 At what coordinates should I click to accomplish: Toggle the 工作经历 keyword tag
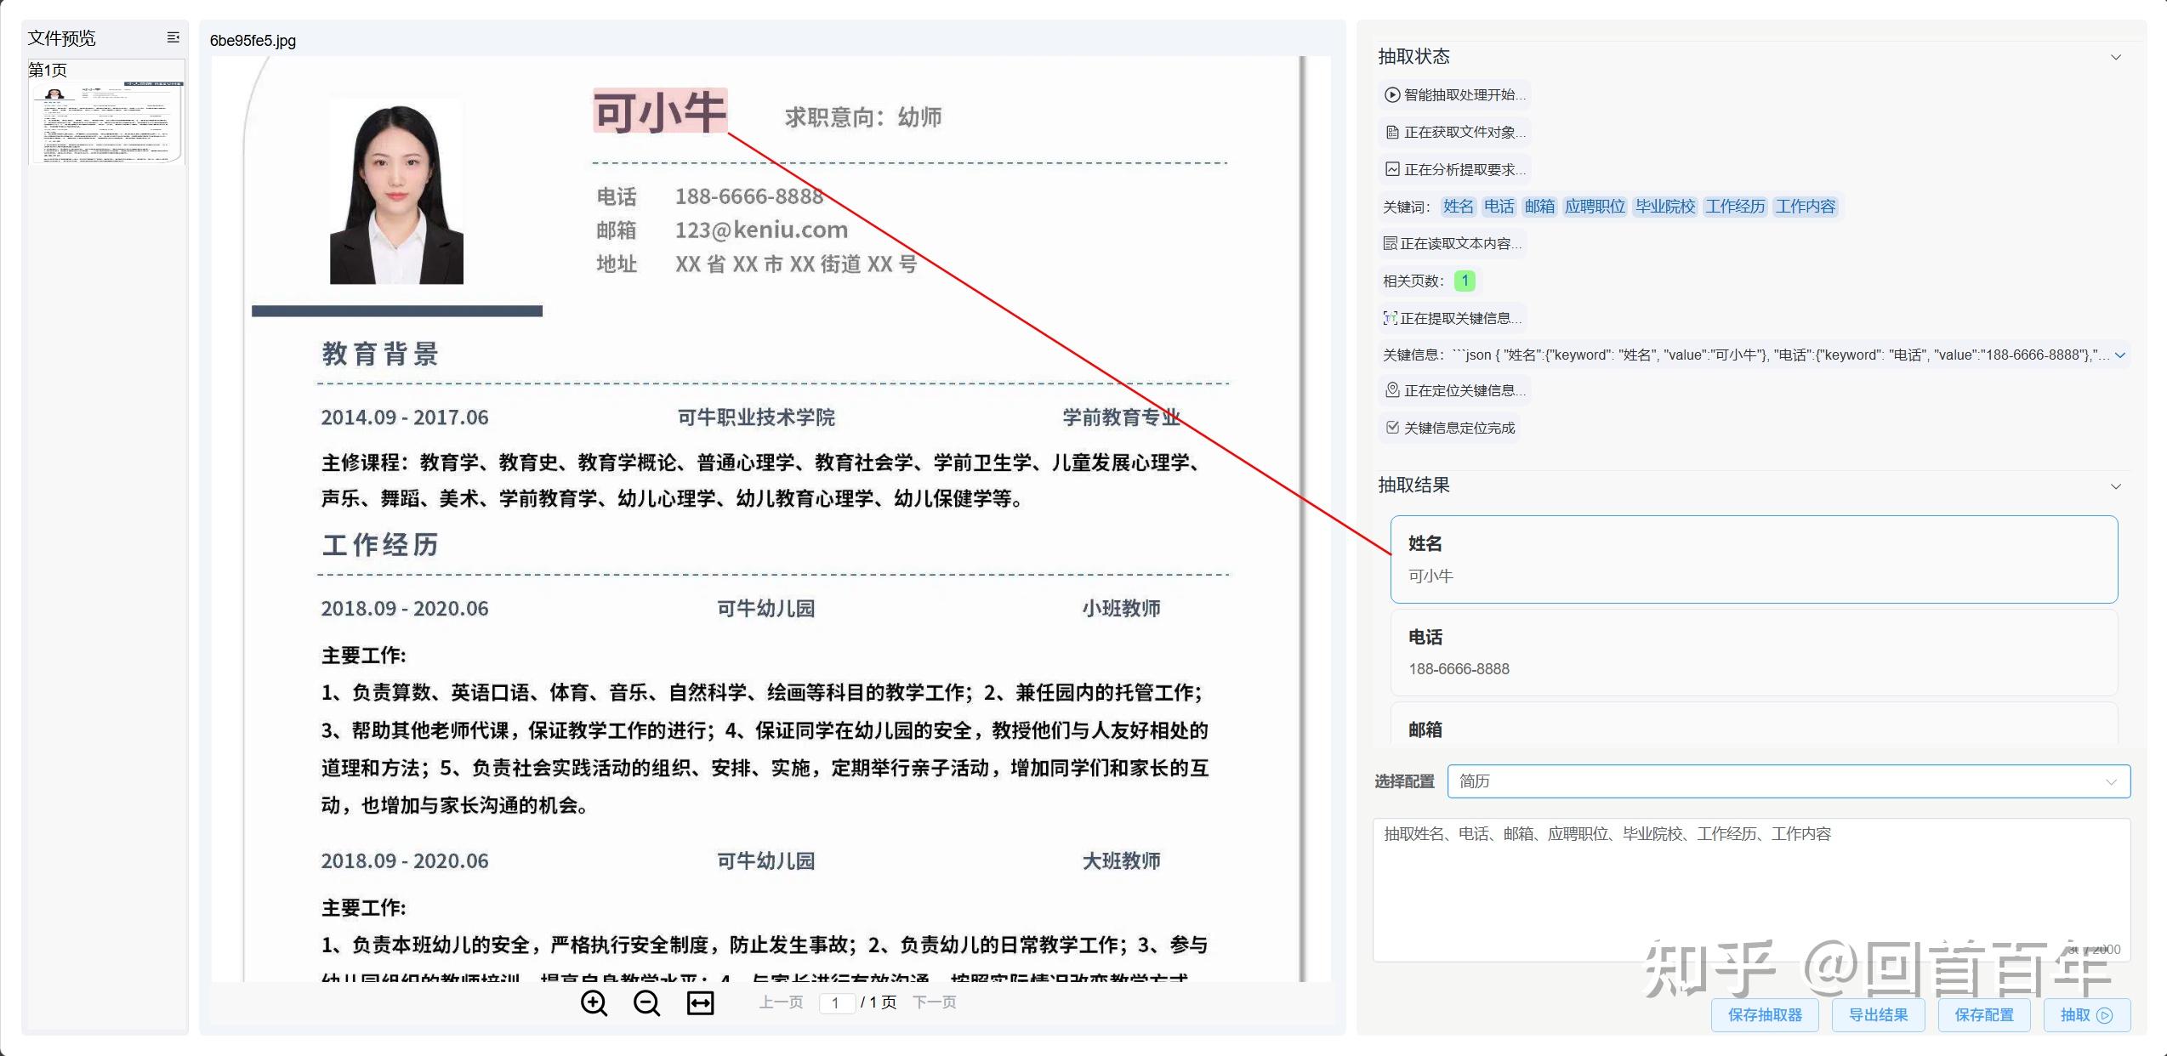click(x=1734, y=206)
